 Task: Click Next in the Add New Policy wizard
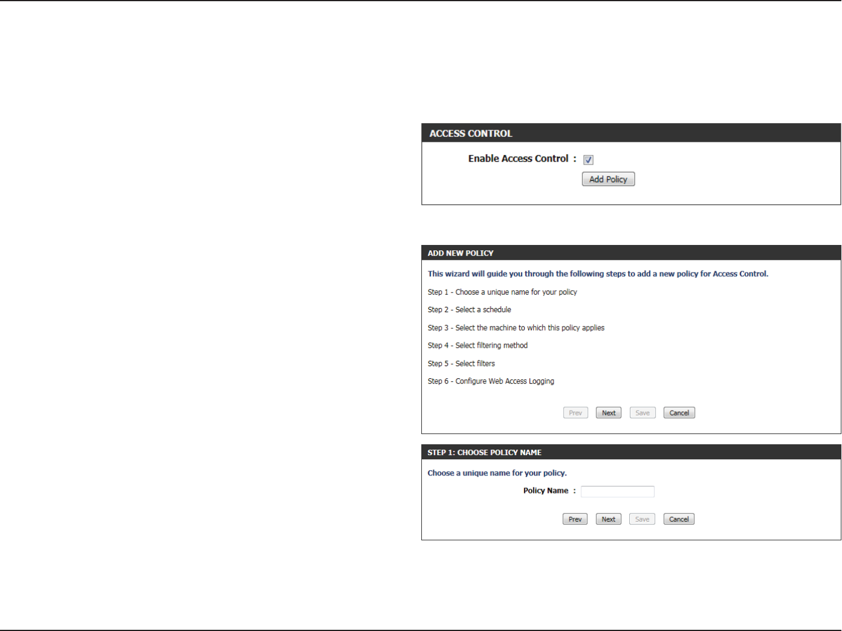[x=608, y=412]
